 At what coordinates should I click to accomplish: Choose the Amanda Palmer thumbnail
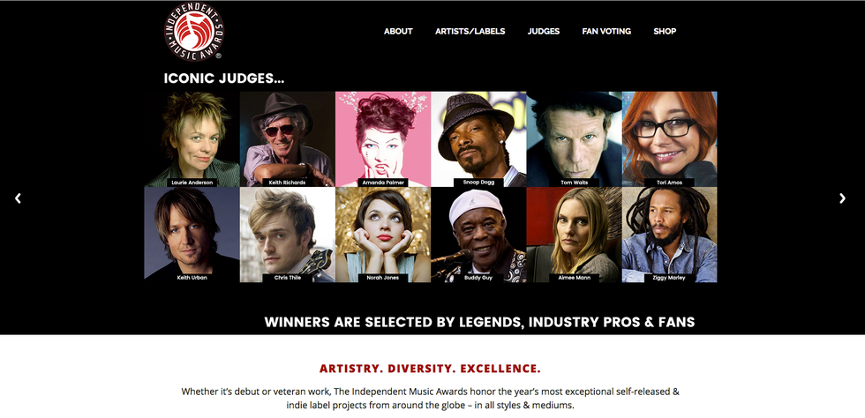point(383,139)
